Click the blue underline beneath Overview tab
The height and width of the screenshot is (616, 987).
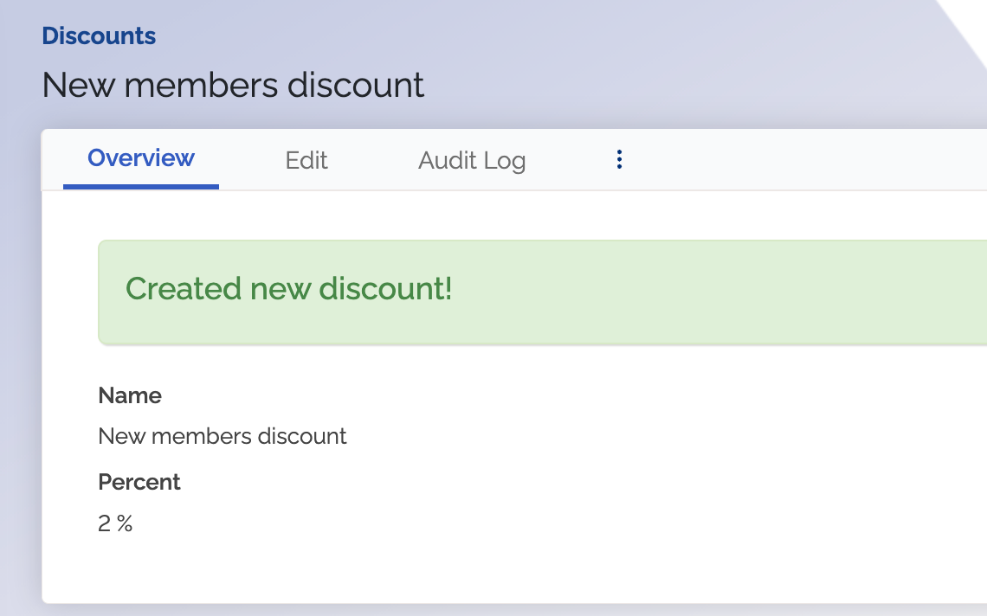[141, 187]
